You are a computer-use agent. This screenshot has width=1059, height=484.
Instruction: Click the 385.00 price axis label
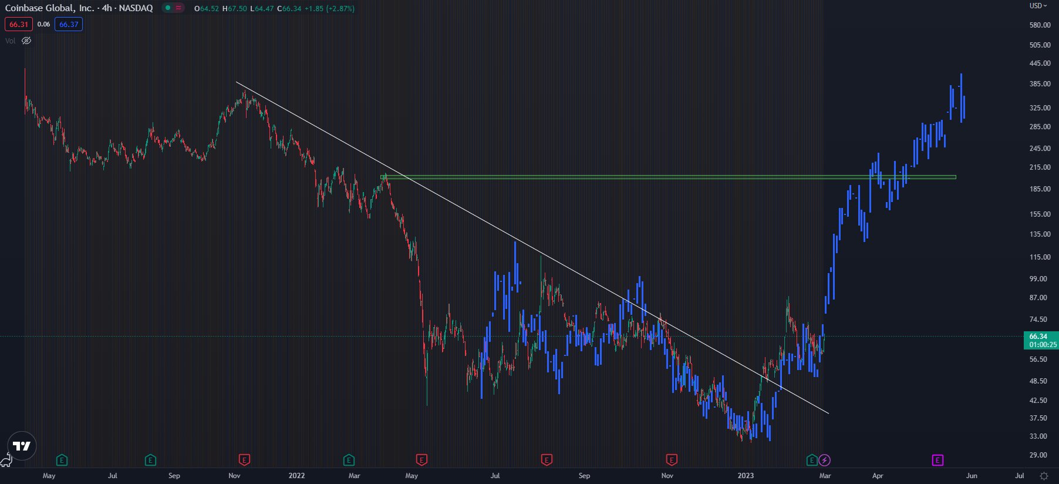pyautogui.click(x=1040, y=84)
